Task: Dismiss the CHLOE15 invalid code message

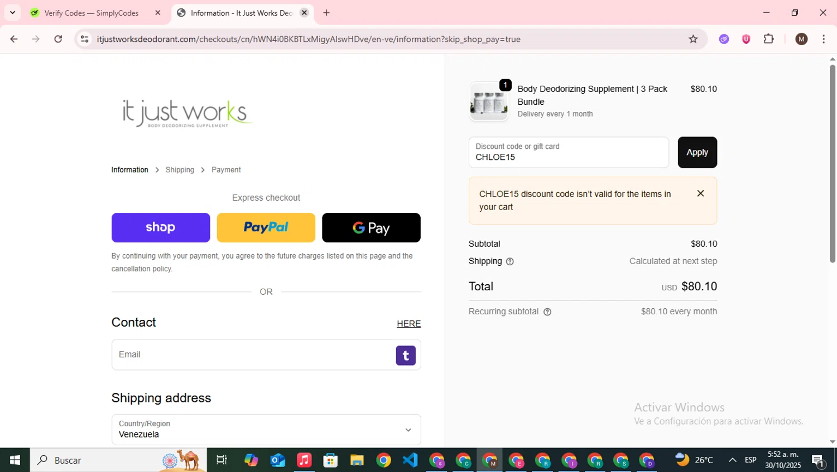Action: (700, 193)
